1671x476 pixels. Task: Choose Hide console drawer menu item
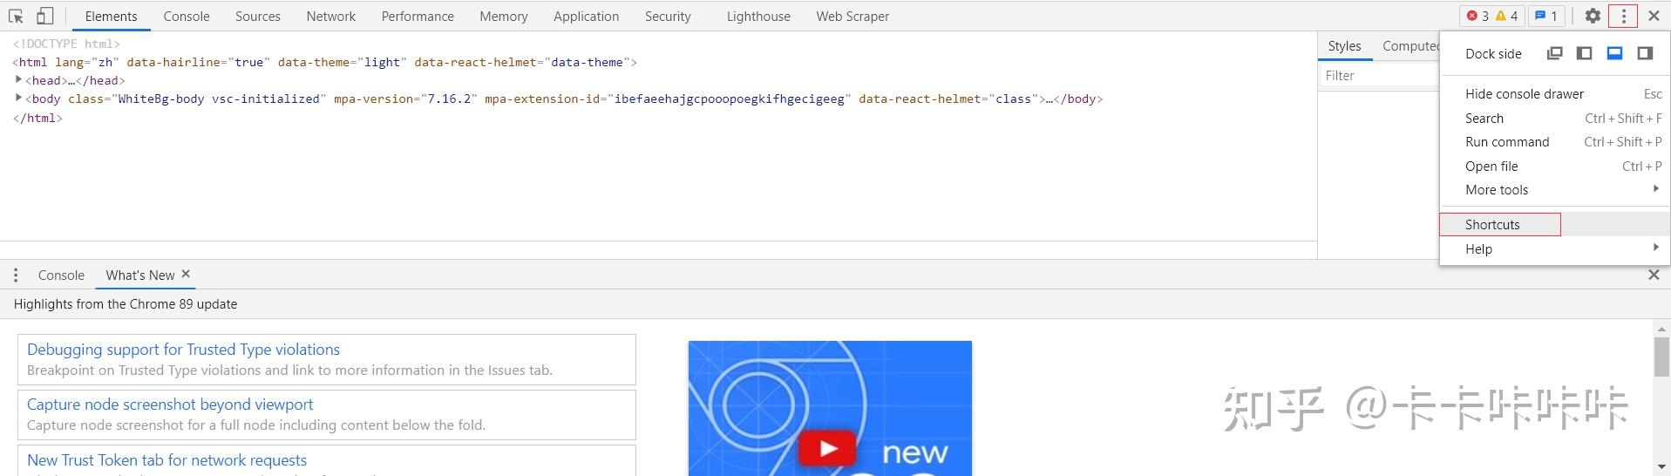click(1555, 94)
